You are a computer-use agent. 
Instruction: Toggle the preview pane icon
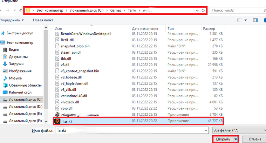[x=255, y=20]
